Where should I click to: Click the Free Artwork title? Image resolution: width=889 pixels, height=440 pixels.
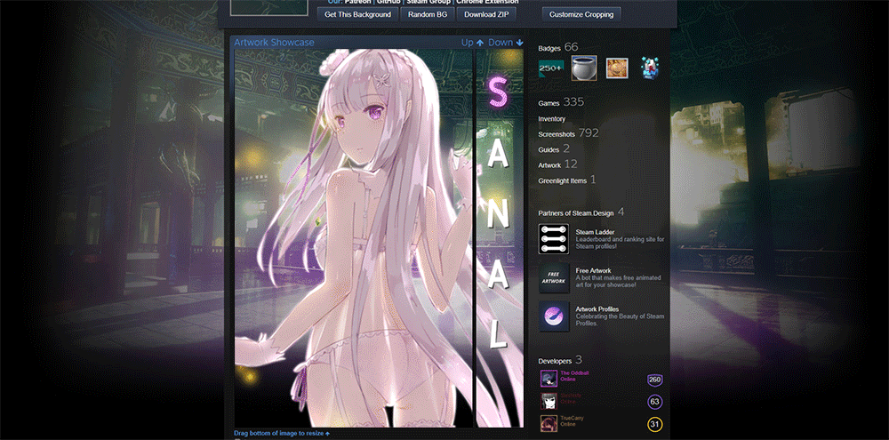[593, 271]
